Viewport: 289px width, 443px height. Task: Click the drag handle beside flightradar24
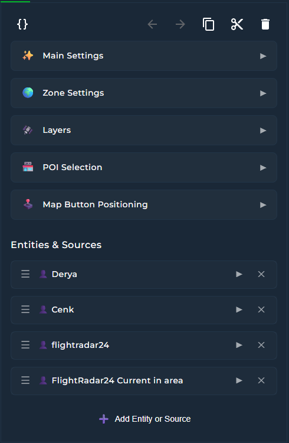click(25, 345)
